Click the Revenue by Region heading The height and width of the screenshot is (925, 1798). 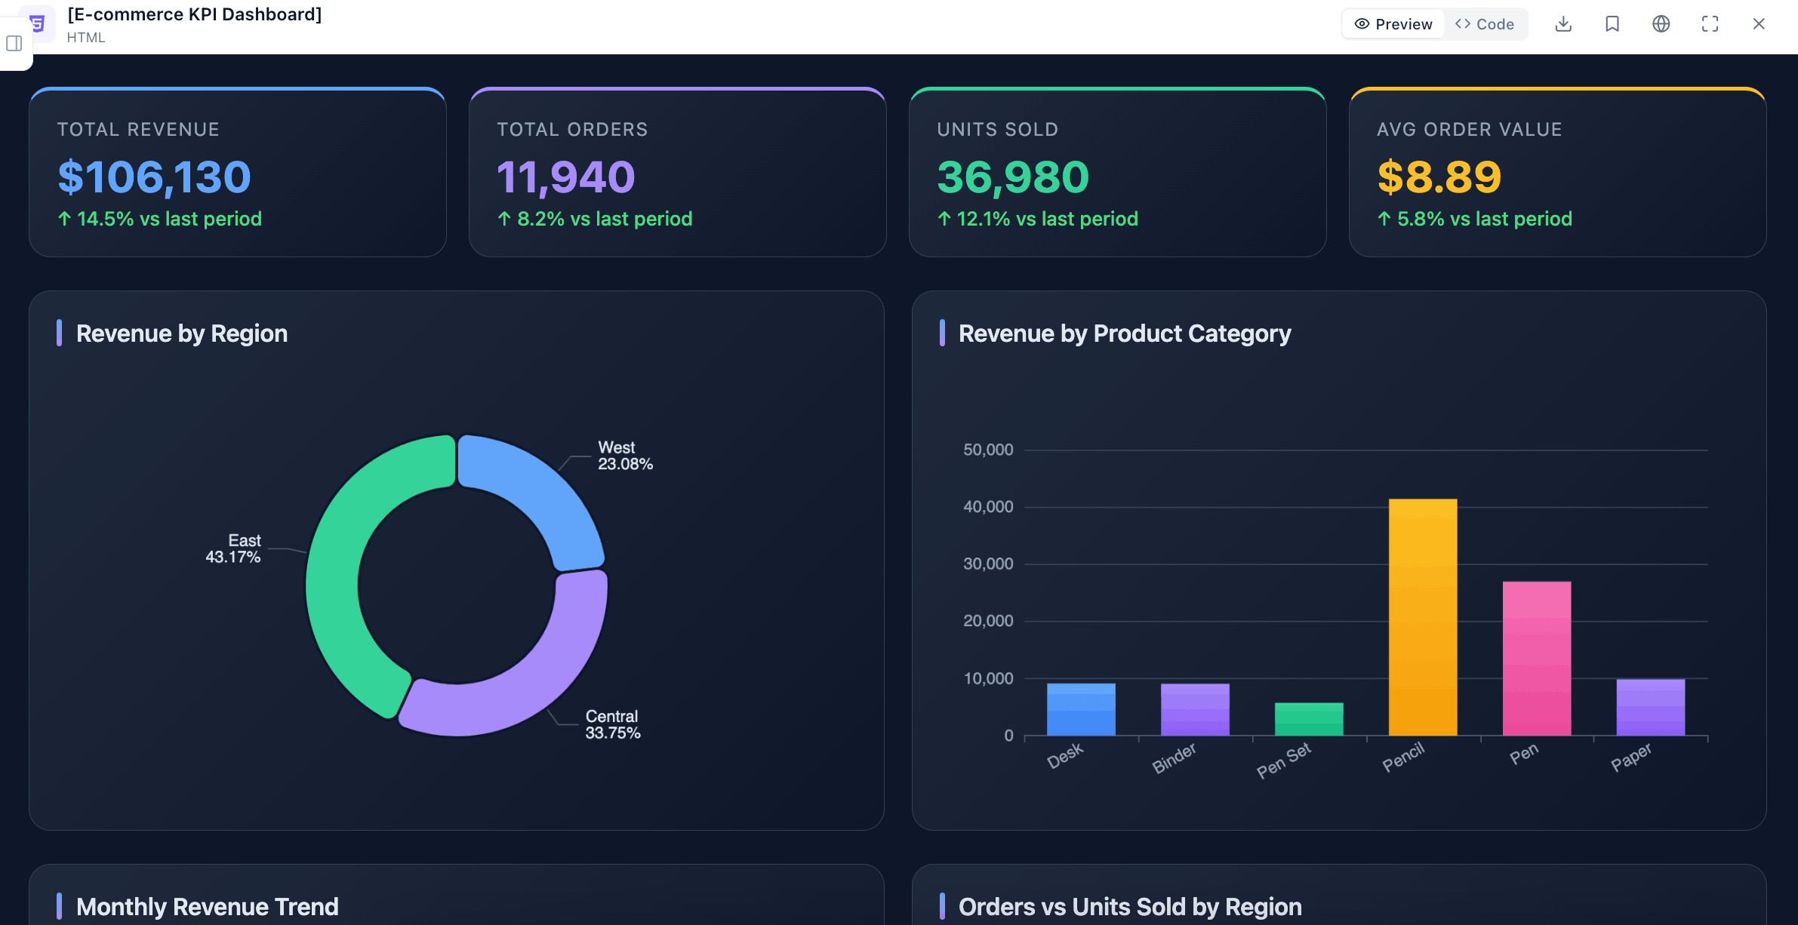point(182,333)
